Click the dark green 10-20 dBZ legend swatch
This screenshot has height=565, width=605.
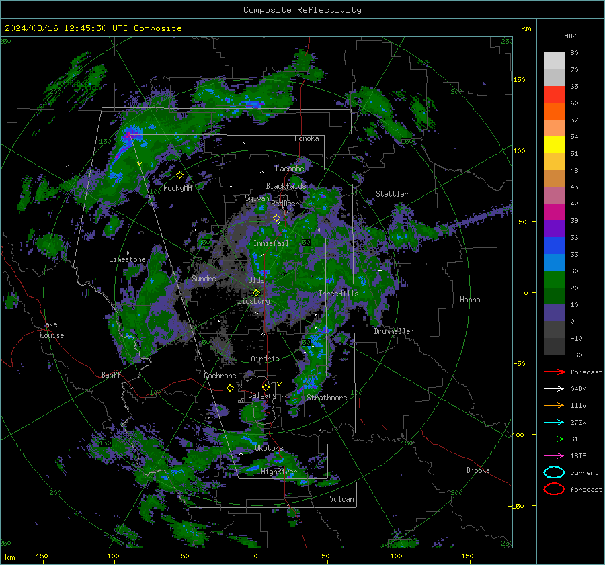pyautogui.click(x=554, y=296)
